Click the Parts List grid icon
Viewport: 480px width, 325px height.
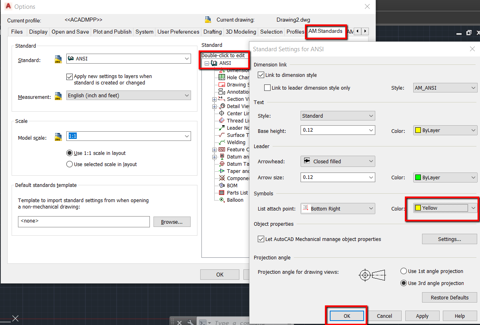(222, 193)
